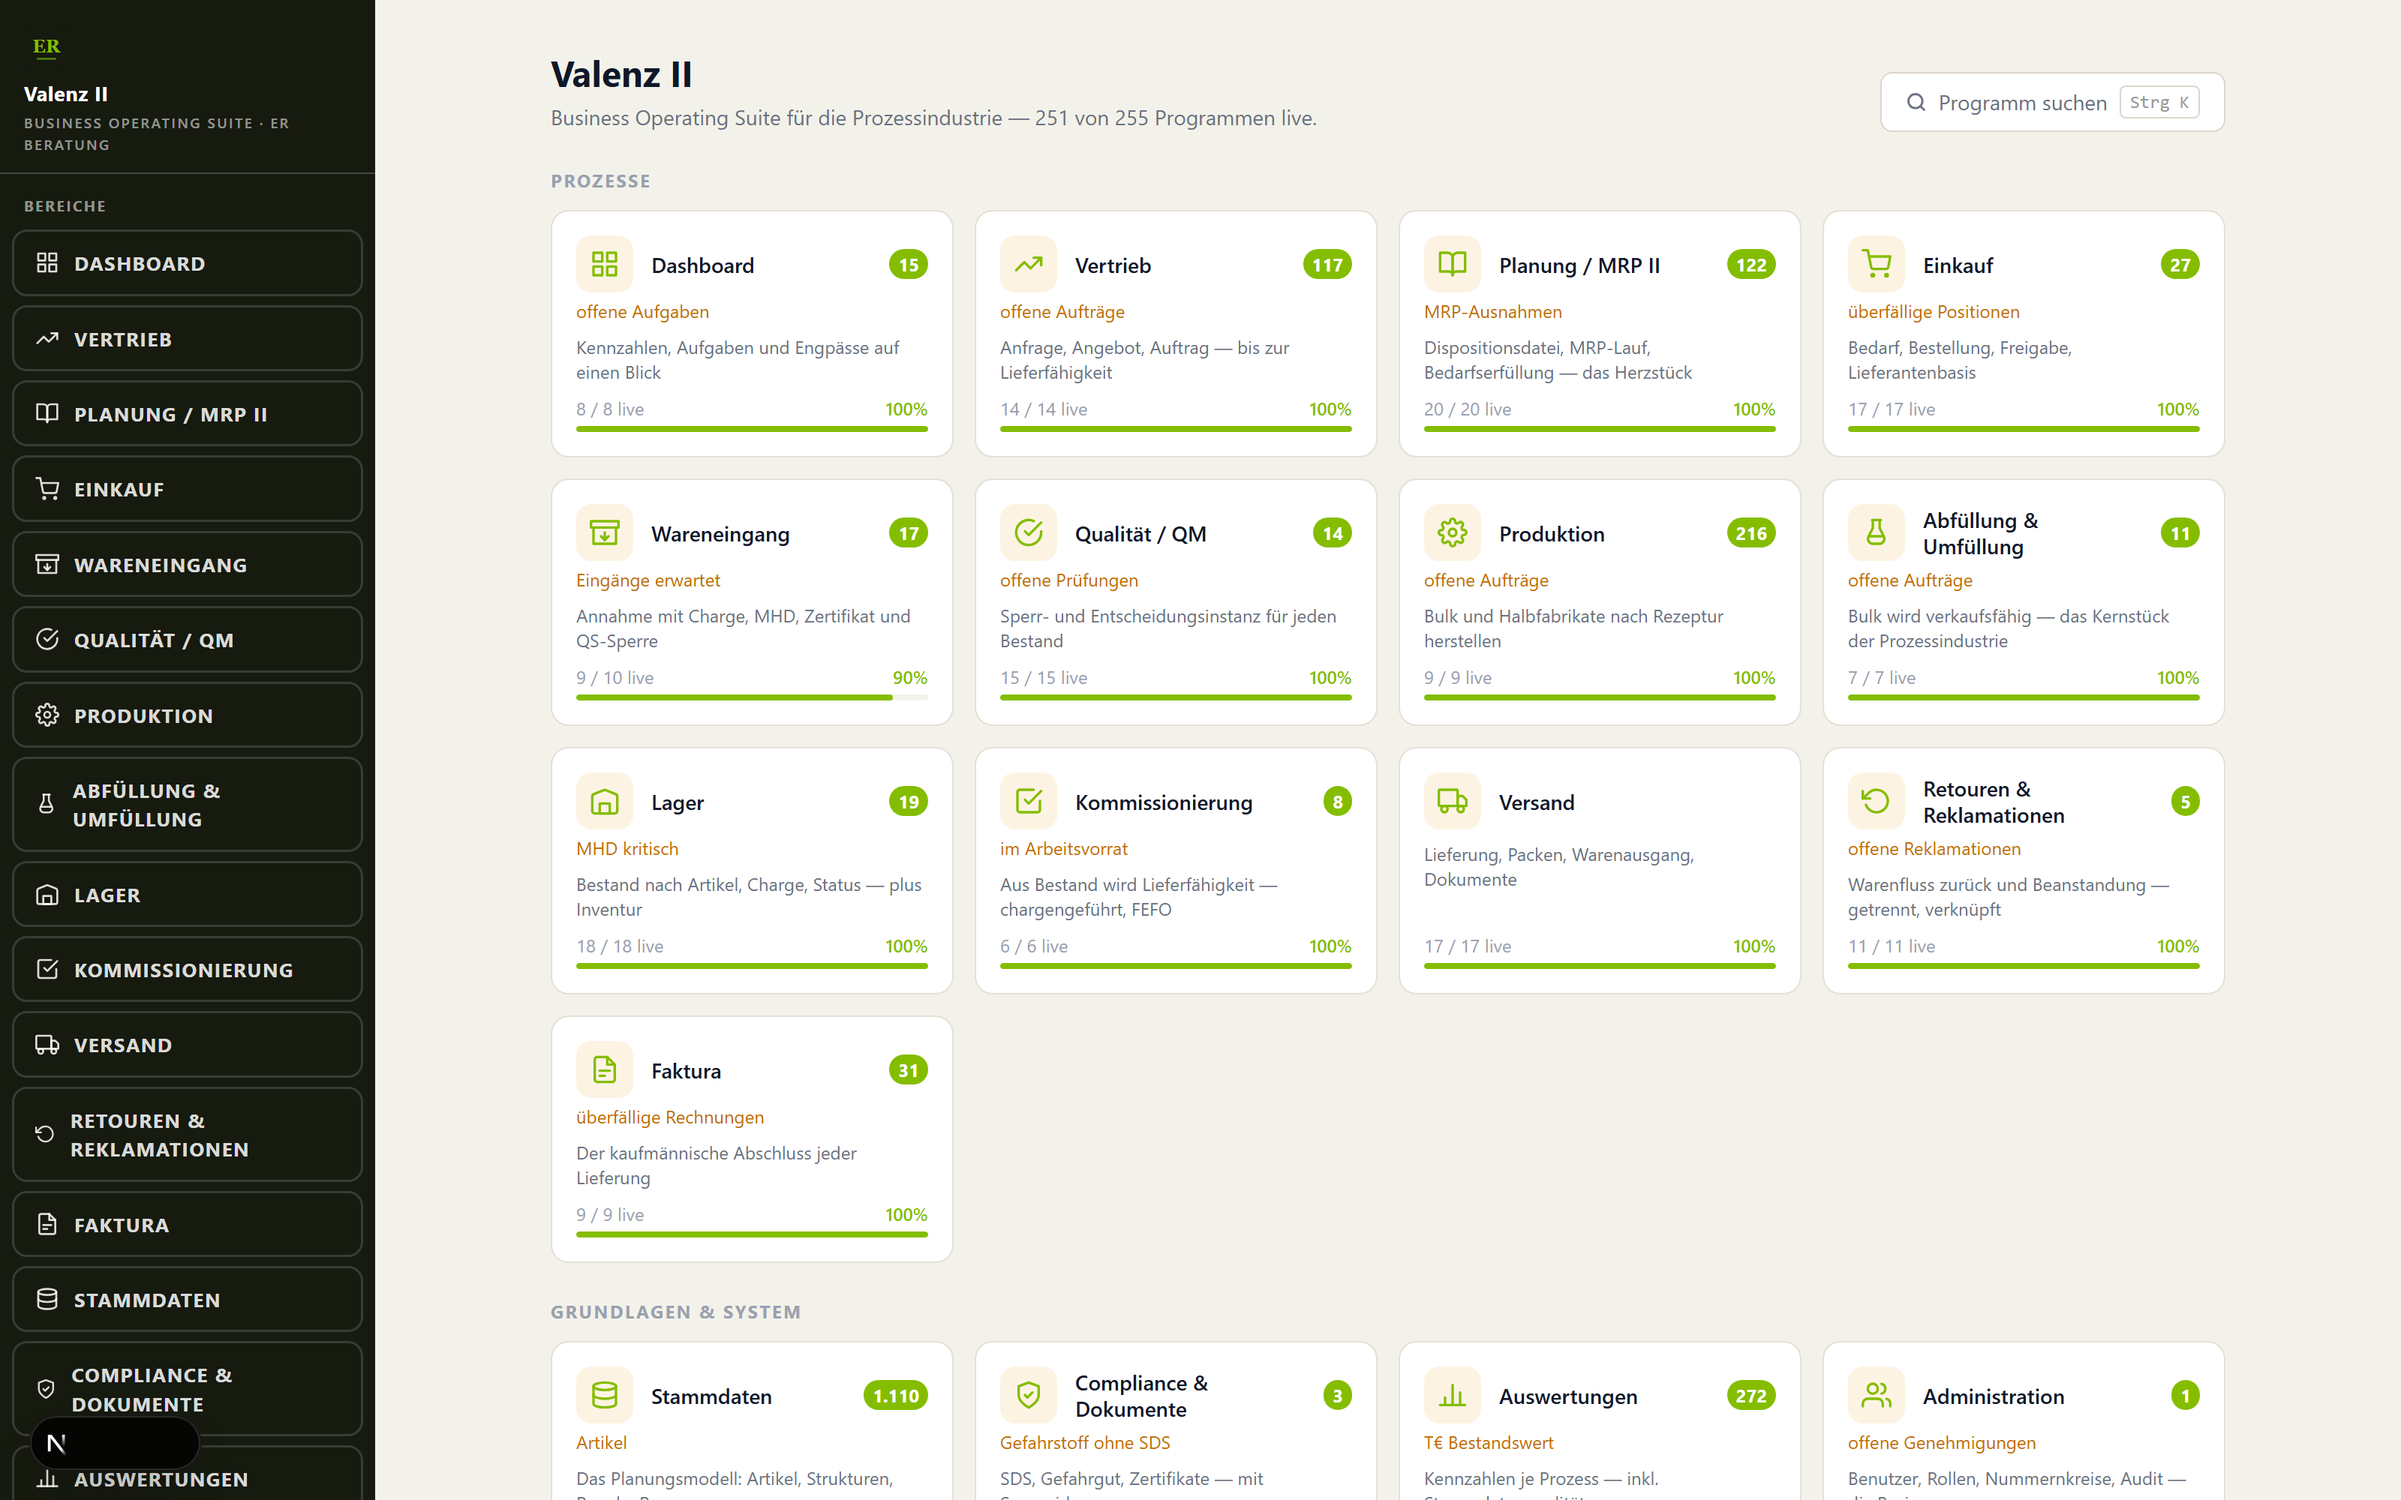Open the Lager card title
Image resolution: width=2401 pixels, height=1500 pixels.
click(678, 802)
